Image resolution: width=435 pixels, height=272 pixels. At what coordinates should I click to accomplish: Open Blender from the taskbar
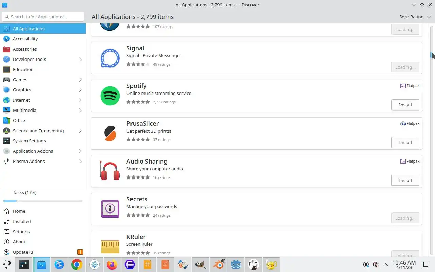click(x=218, y=265)
